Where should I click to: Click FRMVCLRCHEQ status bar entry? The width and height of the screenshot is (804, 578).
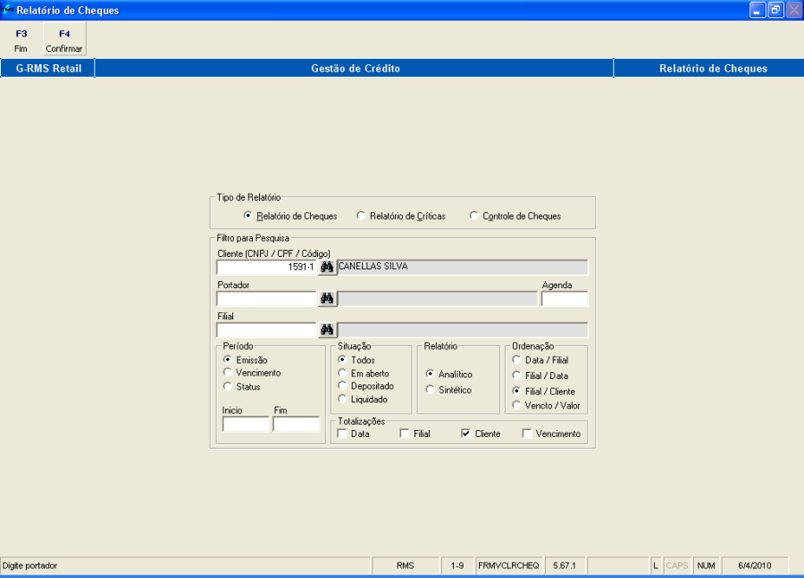coord(508,566)
